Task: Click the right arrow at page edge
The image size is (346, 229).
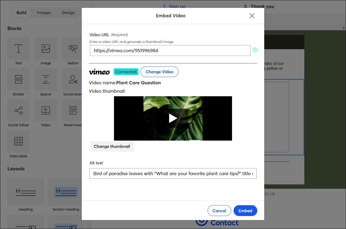Action: point(344,28)
